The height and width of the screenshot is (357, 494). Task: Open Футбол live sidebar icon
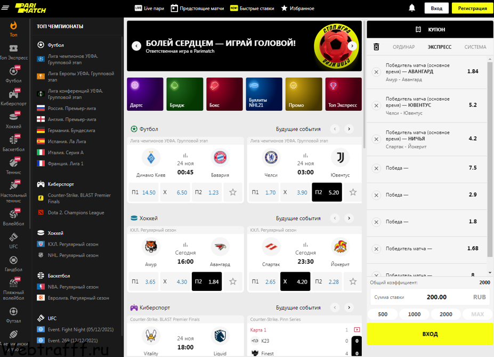tap(13, 71)
